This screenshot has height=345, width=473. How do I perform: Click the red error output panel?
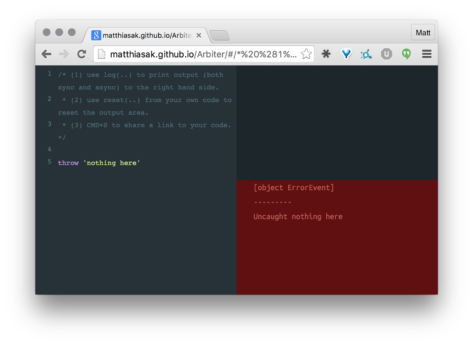coord(337,237)
